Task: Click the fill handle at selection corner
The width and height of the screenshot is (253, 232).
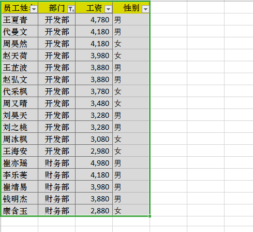Action: (150, 216)
